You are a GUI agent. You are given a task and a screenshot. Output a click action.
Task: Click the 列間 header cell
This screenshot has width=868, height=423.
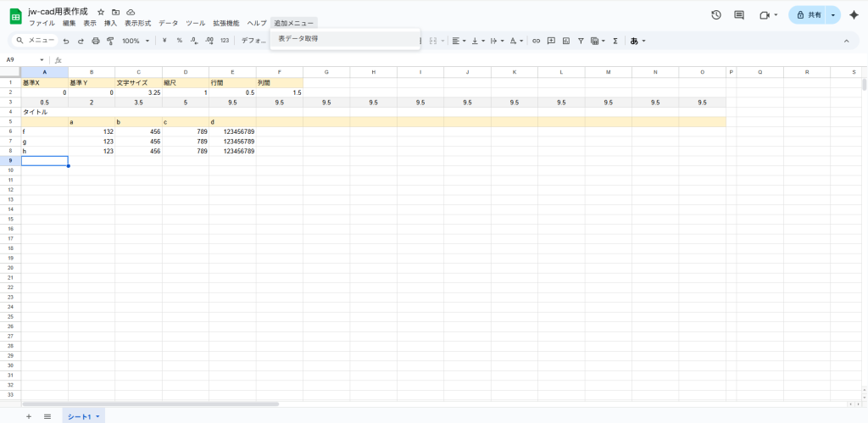click(x=280, y=82)
